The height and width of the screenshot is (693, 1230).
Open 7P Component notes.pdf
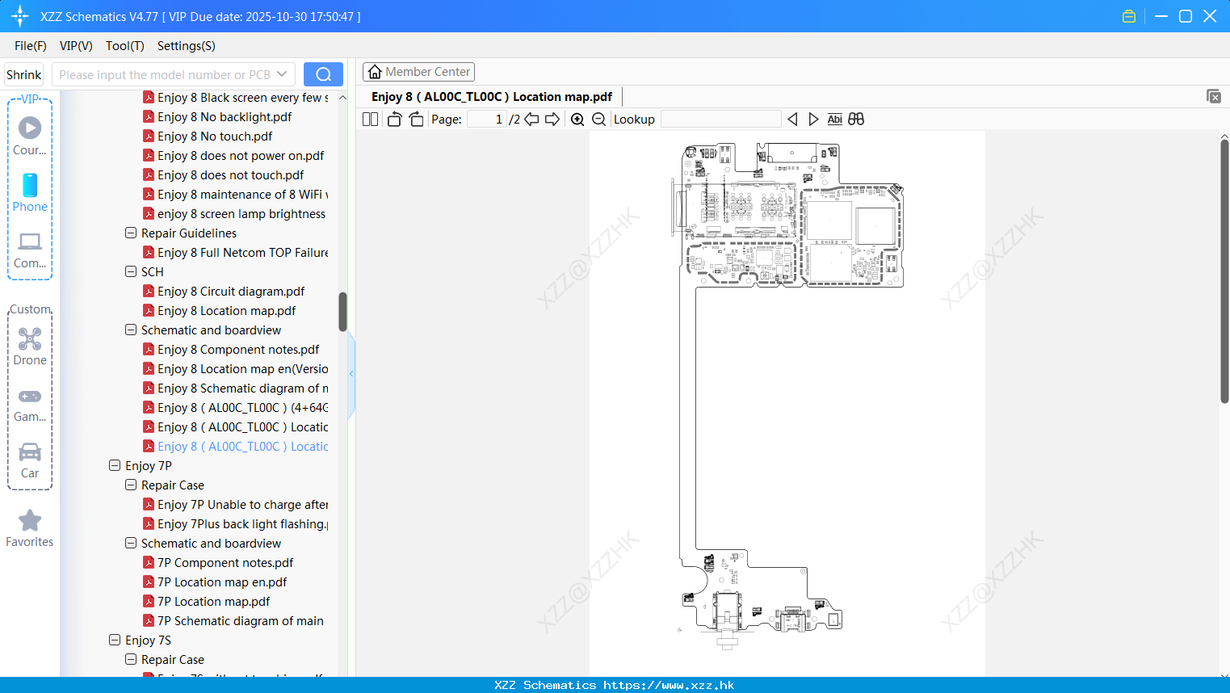[225, 562]
